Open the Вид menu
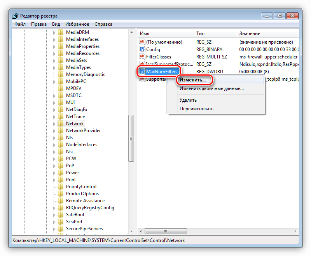Image resolution: width=311 pixels, height=256 pixels. [x=56, y=24]
